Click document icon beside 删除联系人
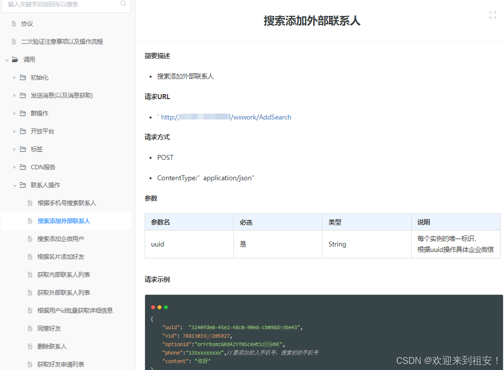 pyautogui.click(x=30, y=347)
